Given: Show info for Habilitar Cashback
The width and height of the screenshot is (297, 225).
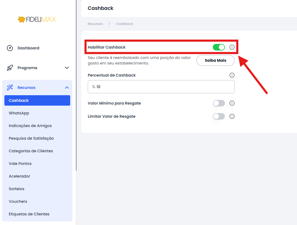Looking at the screenshot, I should pos(232,47).
